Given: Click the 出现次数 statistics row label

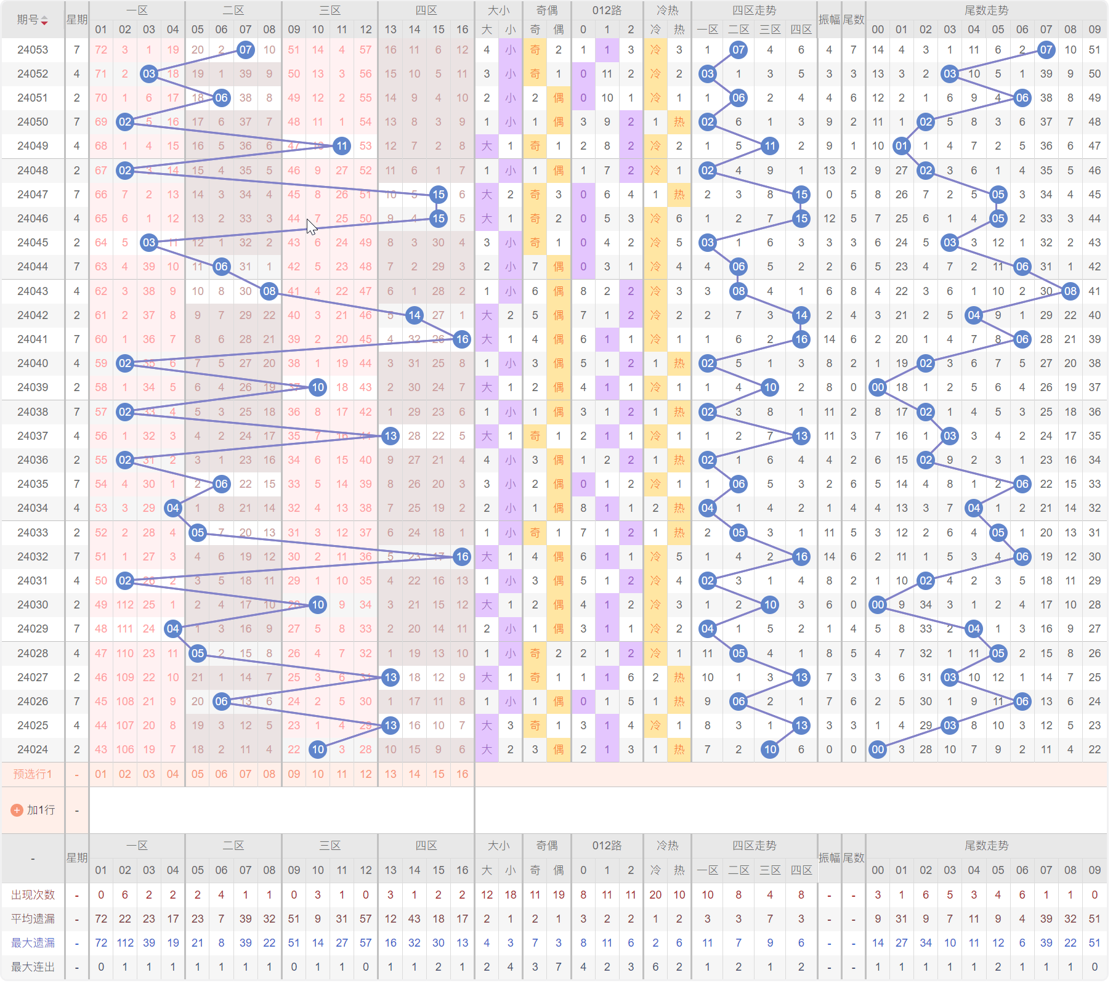Looking at the screenshot, I should click(33, 894).
